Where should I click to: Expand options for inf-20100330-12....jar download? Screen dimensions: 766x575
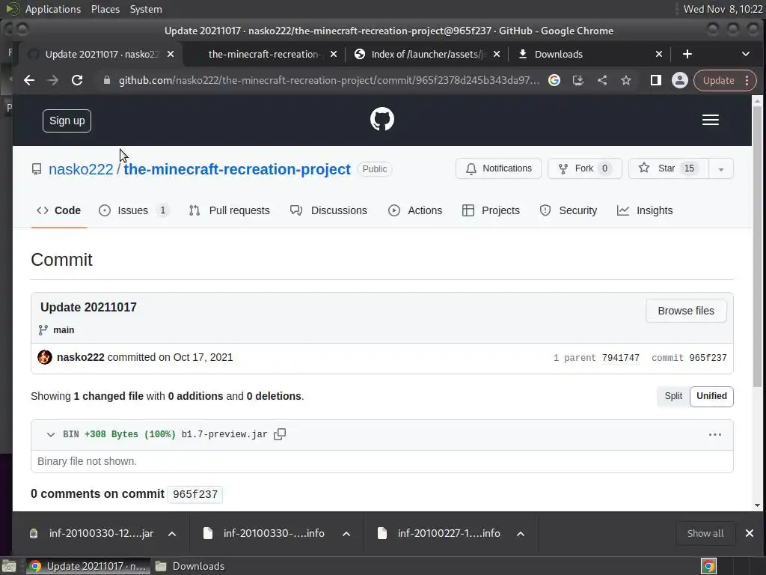172,533
